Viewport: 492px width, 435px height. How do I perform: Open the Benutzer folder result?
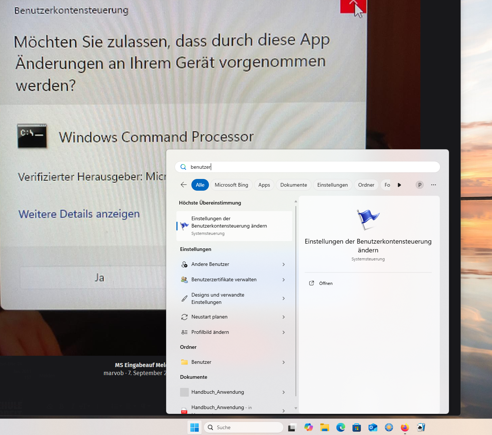click(234, 362)
